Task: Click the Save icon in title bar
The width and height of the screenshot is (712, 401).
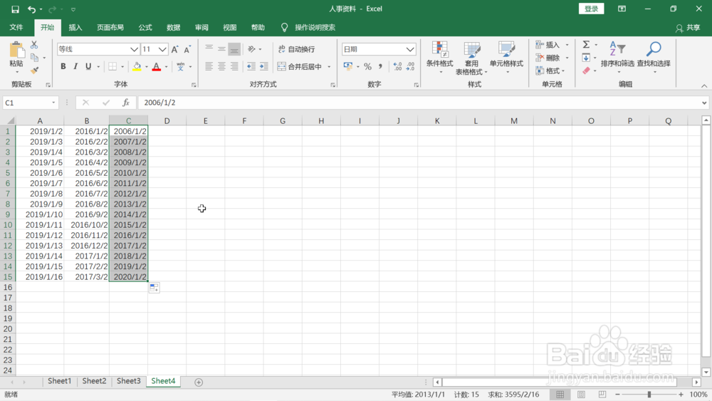Action: click(x=15, y=9)
